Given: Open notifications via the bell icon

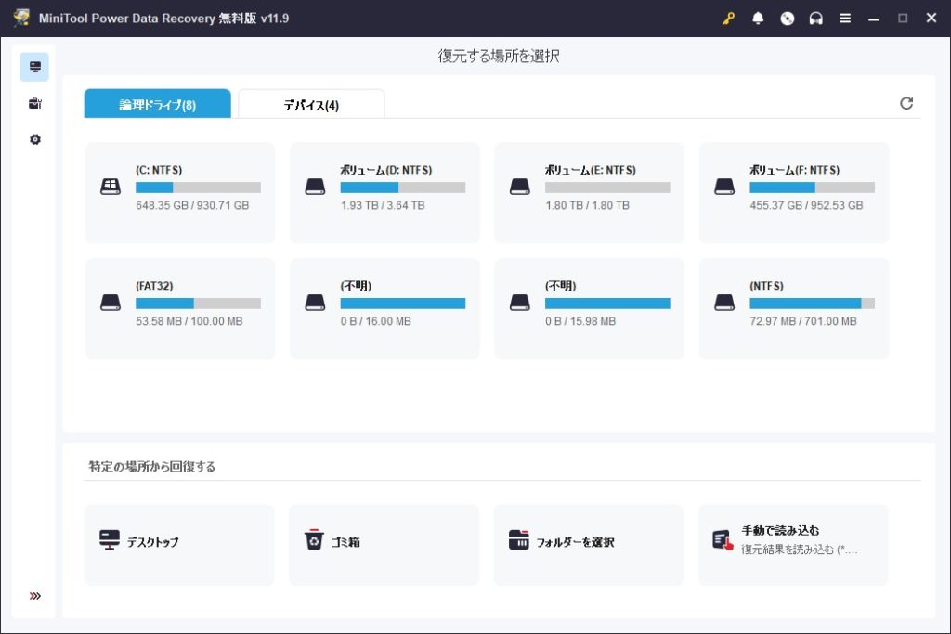Looking at the screenshot, I should [x=758, y=19].
